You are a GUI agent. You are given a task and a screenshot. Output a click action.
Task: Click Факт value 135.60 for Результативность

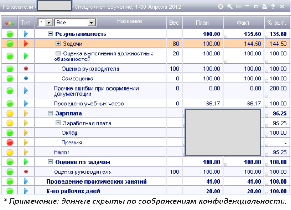pyautogui.click(x=252, y=34)
